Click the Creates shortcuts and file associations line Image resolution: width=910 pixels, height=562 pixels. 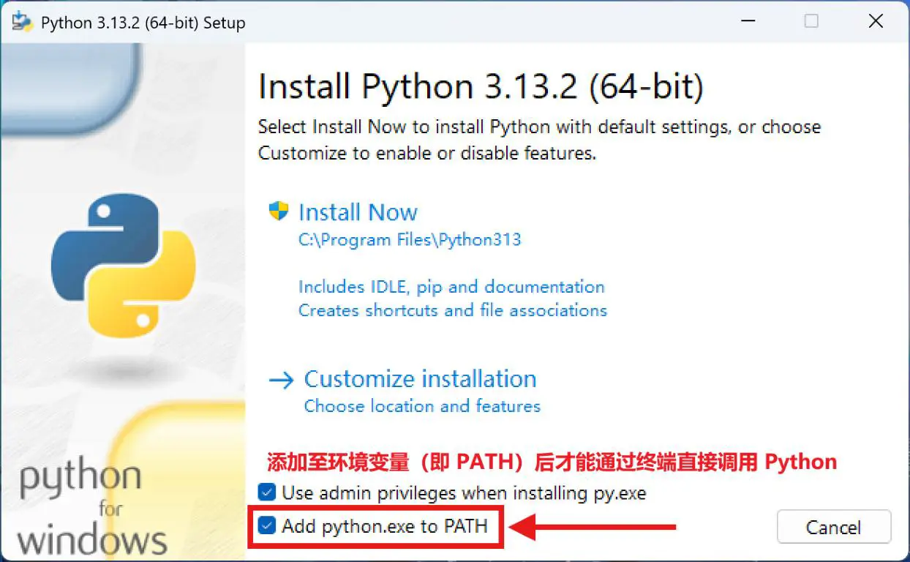coord(453,310)
